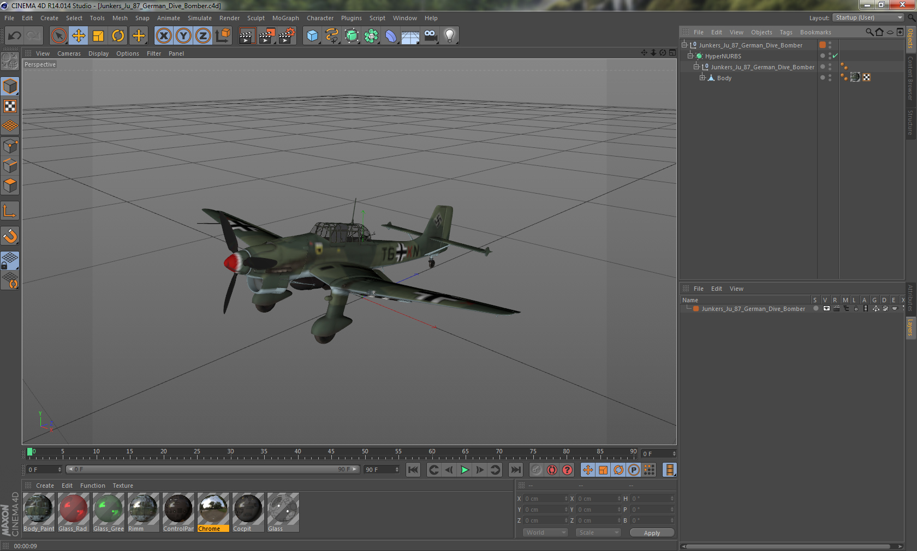Toggle the Enable Axis tool
Viewport: 917px width, 551px height.
10,211
